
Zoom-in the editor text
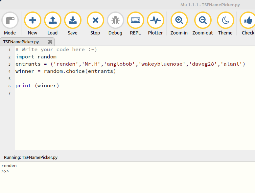click(179, 21)
